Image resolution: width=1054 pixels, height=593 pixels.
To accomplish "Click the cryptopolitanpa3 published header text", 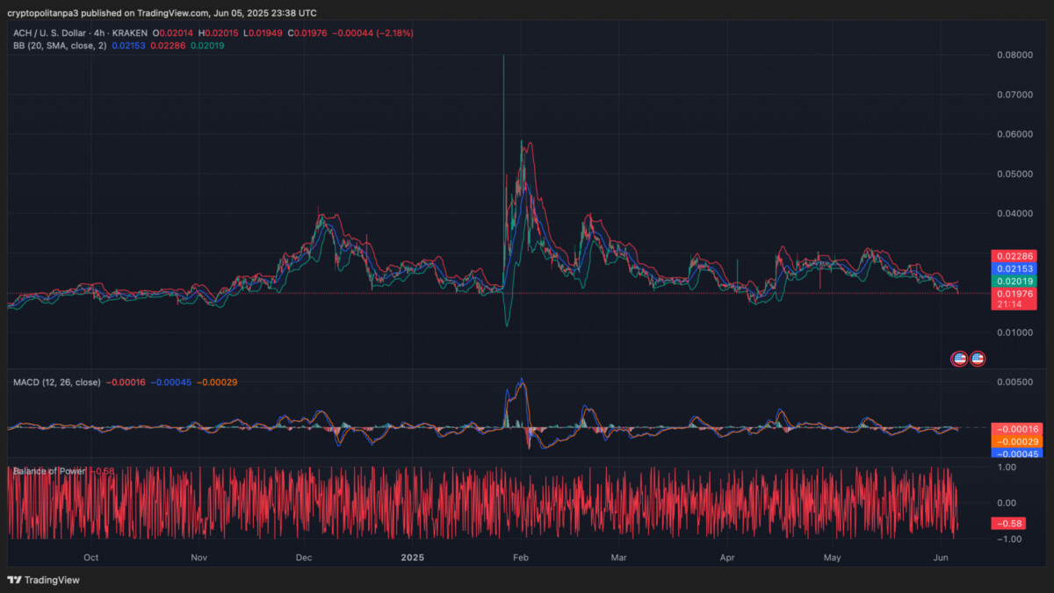I will pos(162,13).
